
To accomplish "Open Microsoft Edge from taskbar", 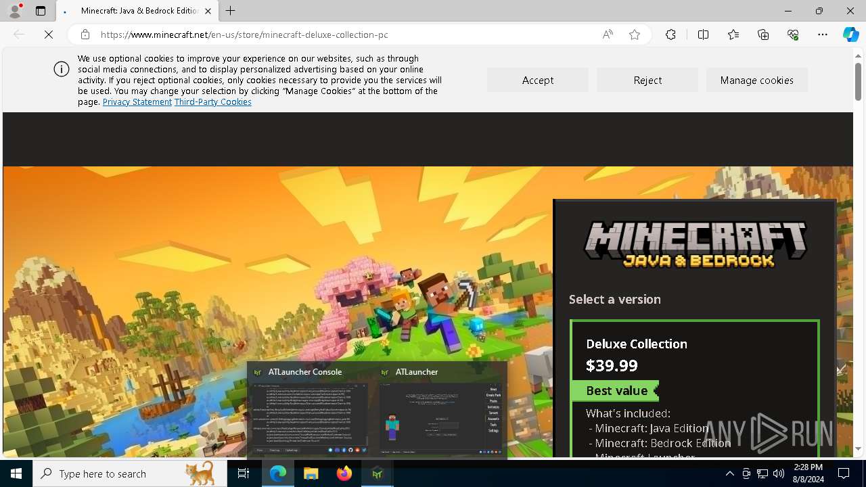I will point(278,473).
